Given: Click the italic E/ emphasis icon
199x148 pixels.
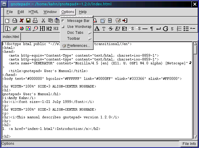Looking at the screenshot, I should (117, 29).
